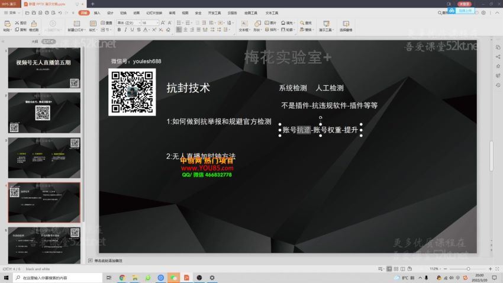Click the zoom in plus button

[x=490, y=269]
